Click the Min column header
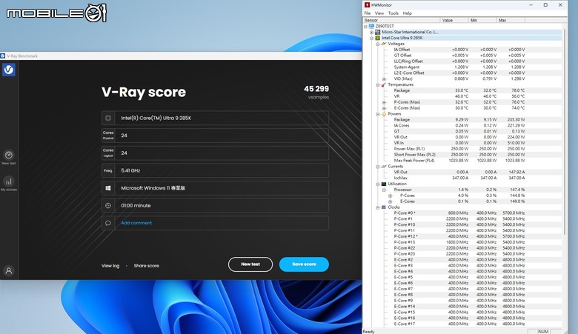 (482, 20)
